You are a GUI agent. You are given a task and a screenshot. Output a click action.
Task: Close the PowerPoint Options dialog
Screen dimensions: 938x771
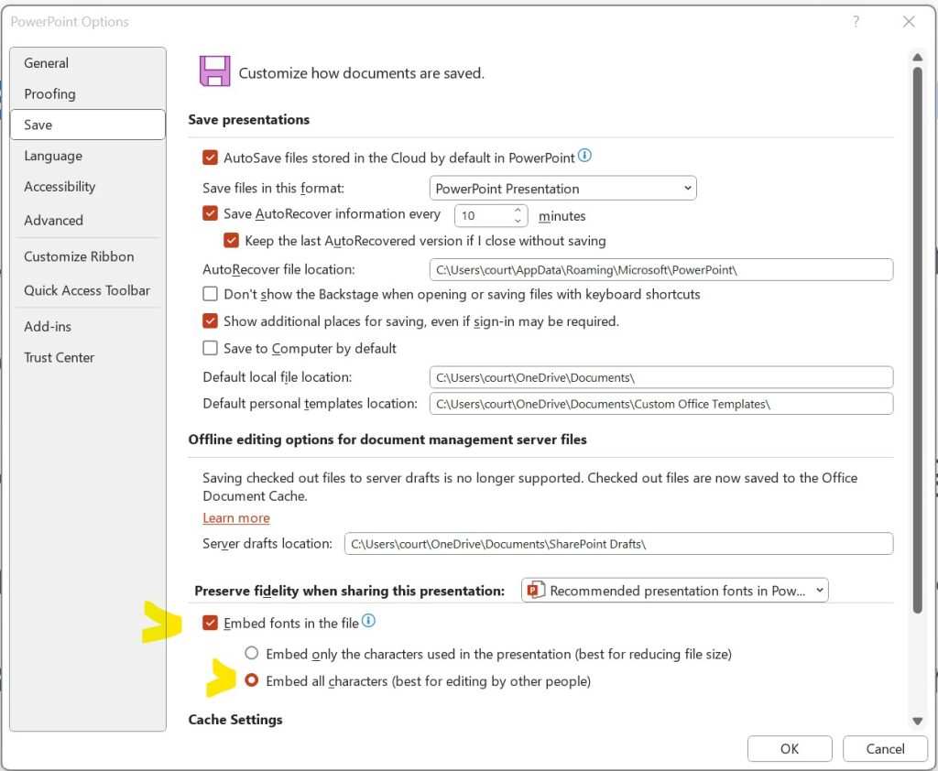click(x=909, y=22)
